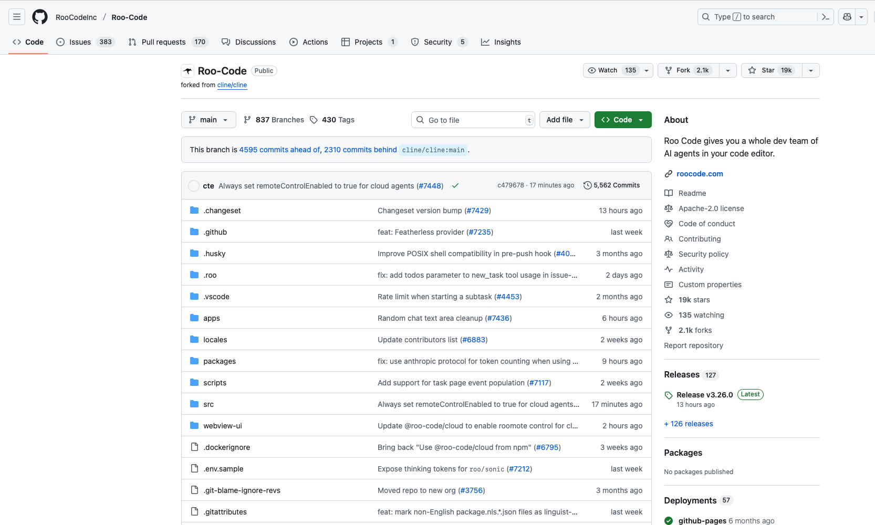Open the .changeset folder

click(222, 211)
